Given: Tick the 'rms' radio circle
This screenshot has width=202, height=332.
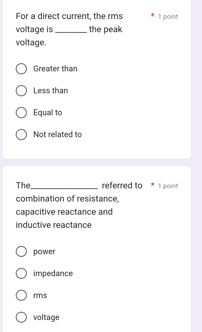Looking at the screenshot, I should 21,295.
